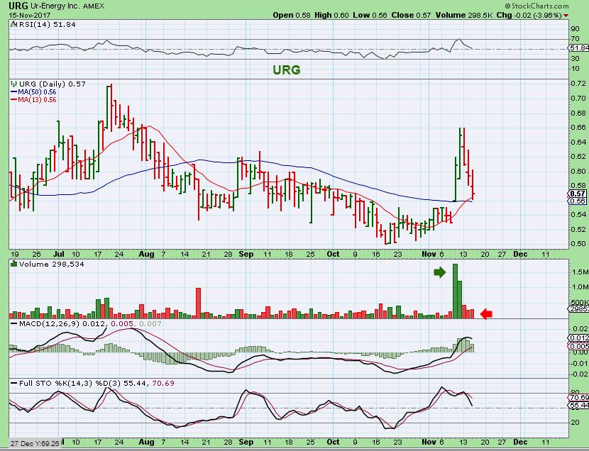Click the Volume 298,534 panel label
589x451 pixels.
[52, 264]
